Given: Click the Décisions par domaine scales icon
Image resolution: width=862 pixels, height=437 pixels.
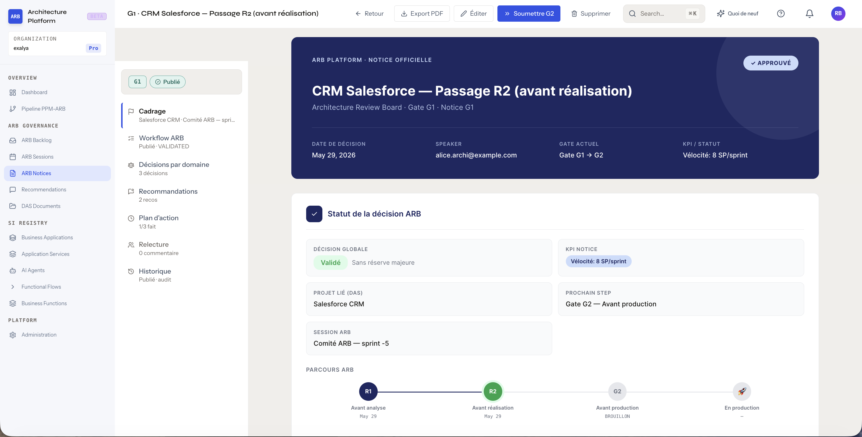Looking at the screenshot, I should 131,165.
